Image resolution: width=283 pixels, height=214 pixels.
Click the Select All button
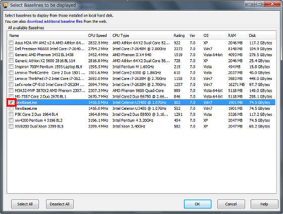(25, 204)
